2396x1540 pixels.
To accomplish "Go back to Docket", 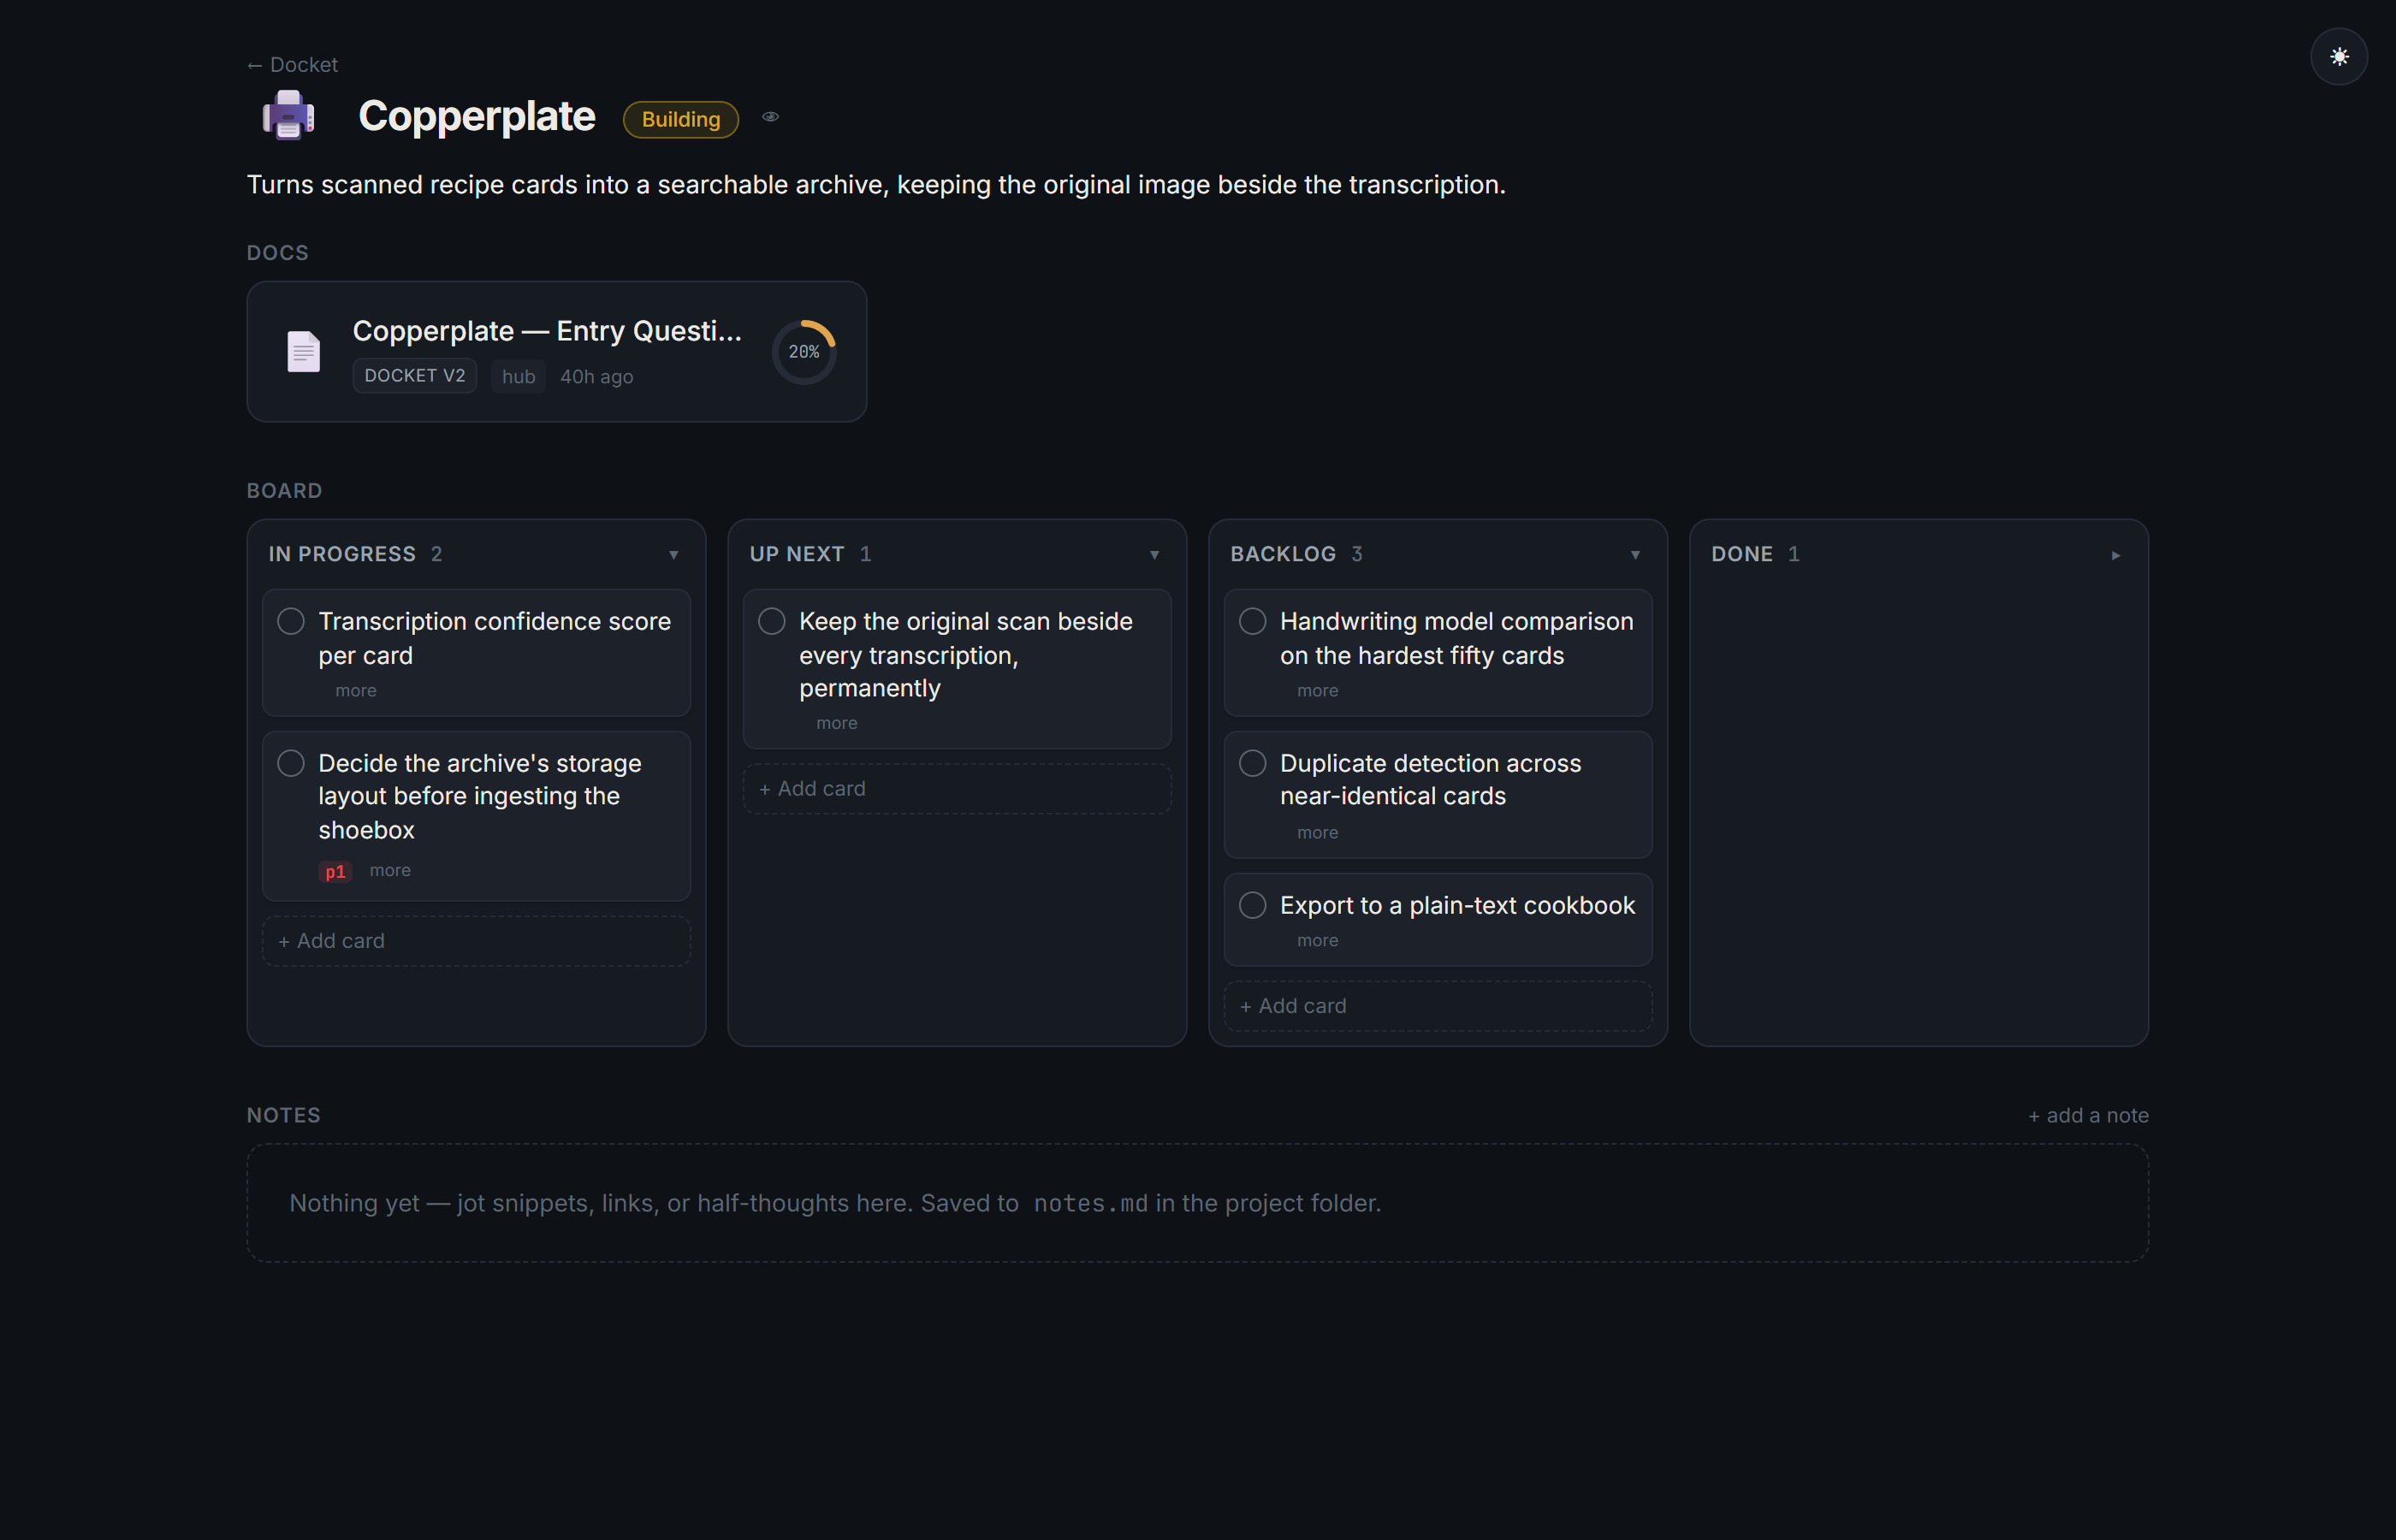I will coord(292,65).
